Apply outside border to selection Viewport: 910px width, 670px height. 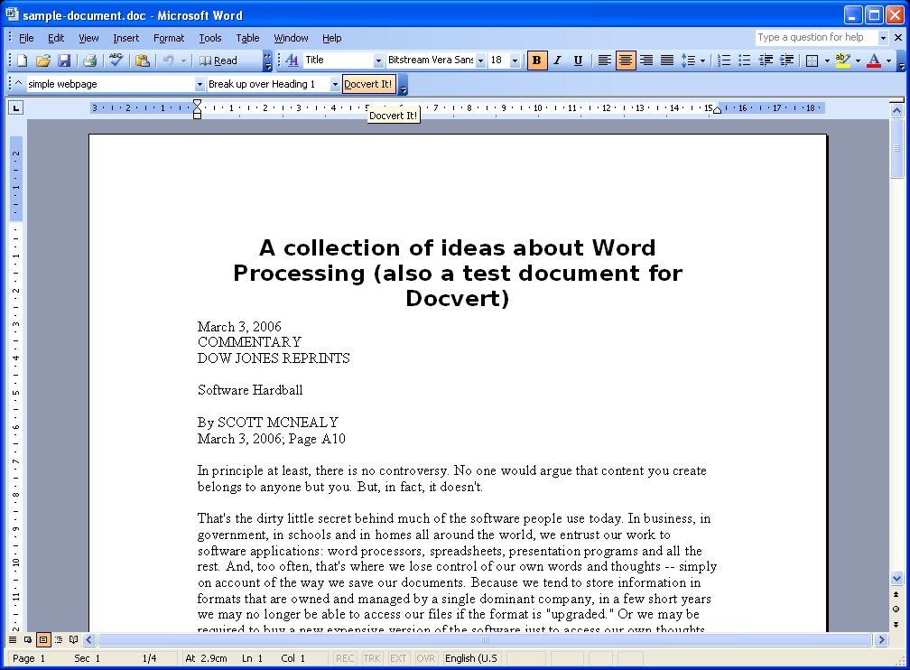click(812, 60)
